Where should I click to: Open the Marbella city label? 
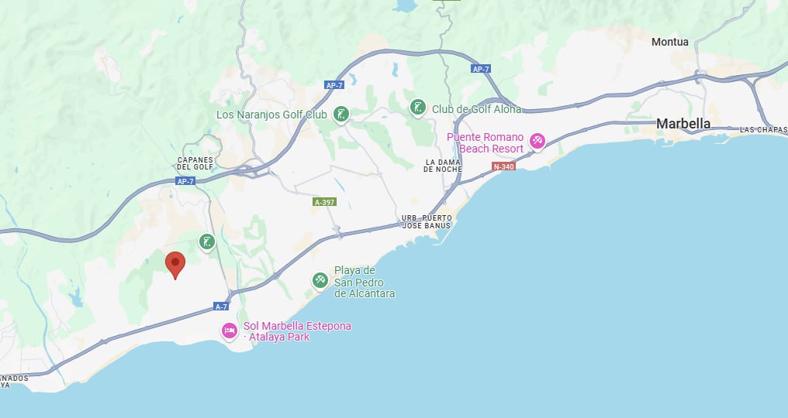coord(683,123)
